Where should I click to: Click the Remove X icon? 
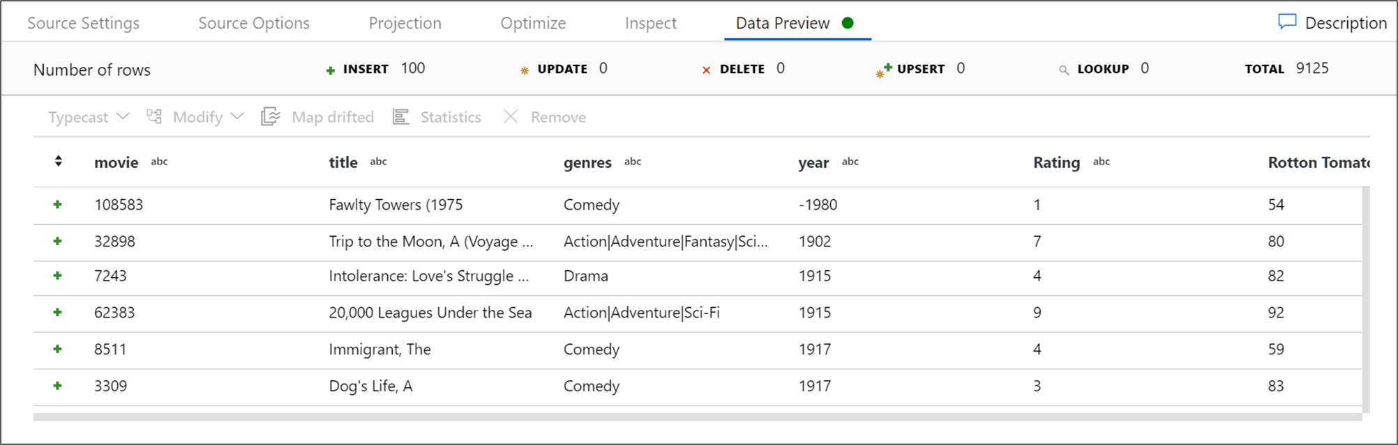pyautogui.click(x=511, y=116)
